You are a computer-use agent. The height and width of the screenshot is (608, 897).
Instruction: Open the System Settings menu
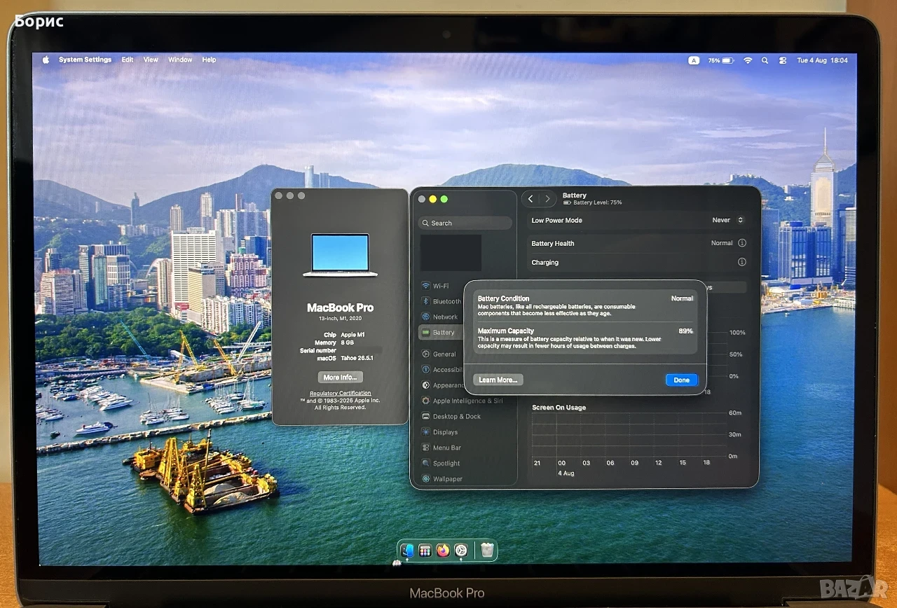85,60
